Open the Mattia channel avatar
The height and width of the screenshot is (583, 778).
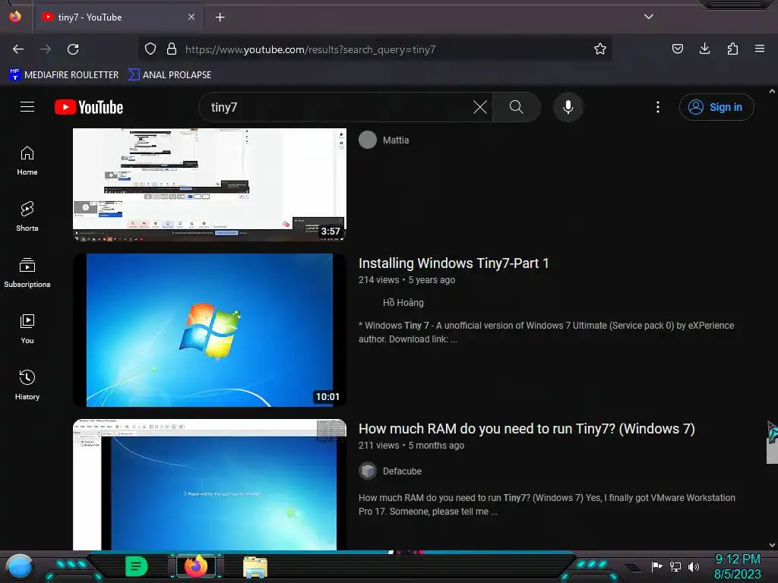[368, 140]
